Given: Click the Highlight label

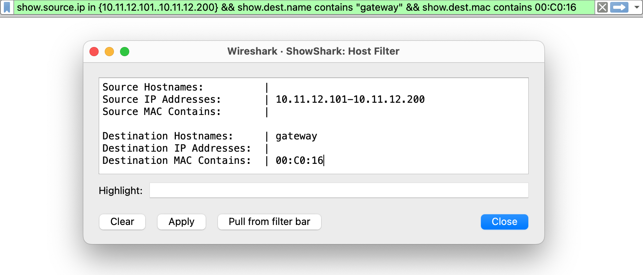Looking at the screenshot, I should click(x=120, y=191).
